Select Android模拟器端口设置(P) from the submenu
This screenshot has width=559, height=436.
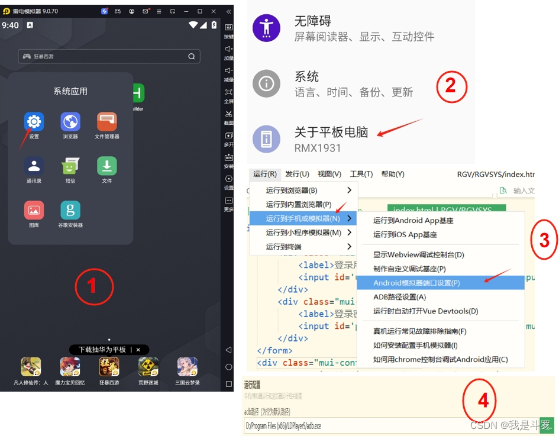(416, 282)
